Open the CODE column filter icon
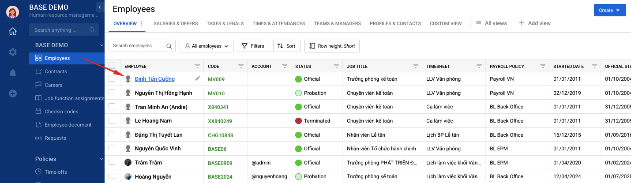 coord(241,66)
